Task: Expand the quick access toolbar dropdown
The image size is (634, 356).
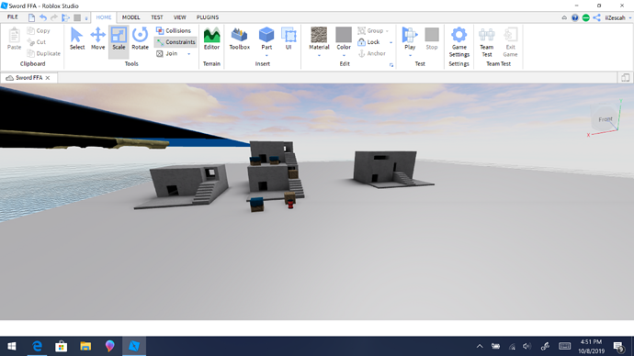Action: [86, 17]
